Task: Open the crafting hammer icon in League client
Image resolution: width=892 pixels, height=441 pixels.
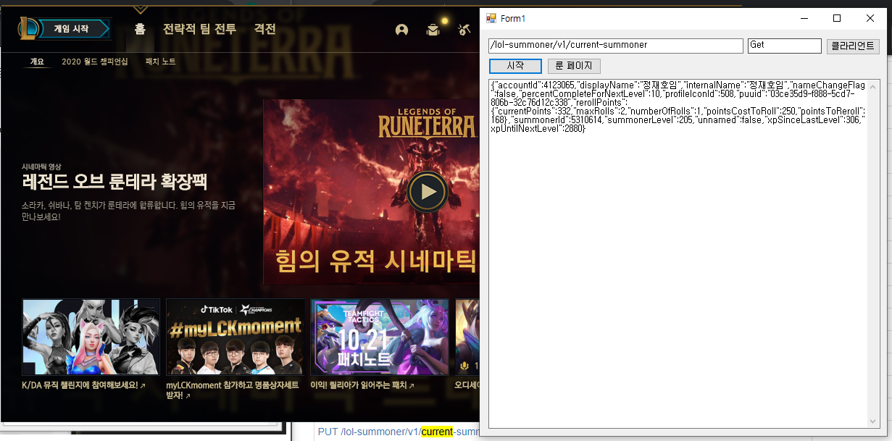Action: [x=464, y=30]
